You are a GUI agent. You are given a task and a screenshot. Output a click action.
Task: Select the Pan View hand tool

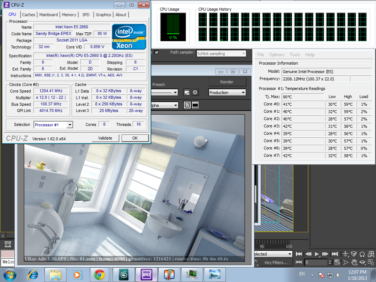[x=354, y=262]
